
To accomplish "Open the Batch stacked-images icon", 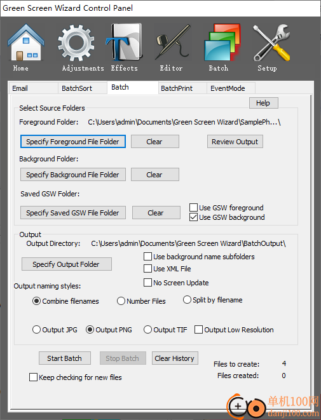I will coord(222,43).
